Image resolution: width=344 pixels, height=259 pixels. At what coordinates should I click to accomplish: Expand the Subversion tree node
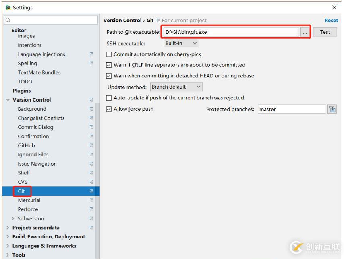tap(13, 219)
